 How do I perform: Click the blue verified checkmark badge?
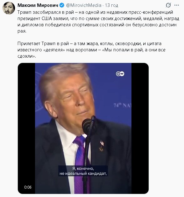point(62,5)
